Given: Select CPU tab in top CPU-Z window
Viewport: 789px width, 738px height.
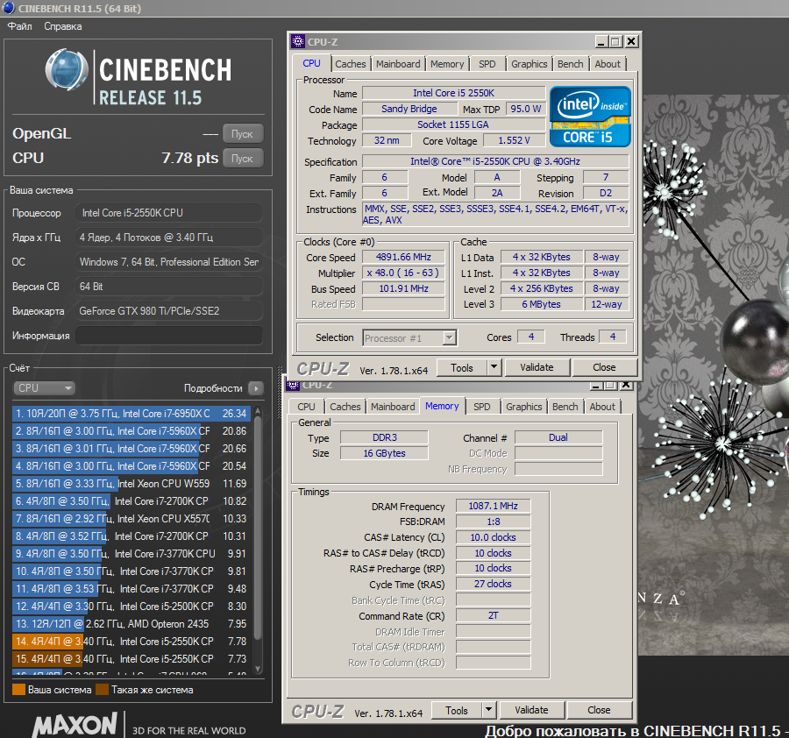Looking at the screenshot, I should [x=311, y=63].
